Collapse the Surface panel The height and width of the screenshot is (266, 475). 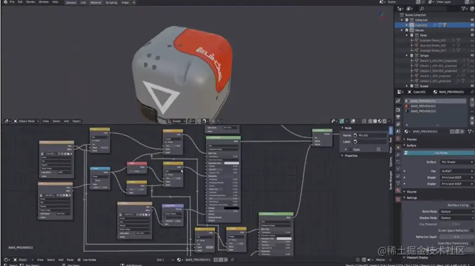[x=411, y=146]
